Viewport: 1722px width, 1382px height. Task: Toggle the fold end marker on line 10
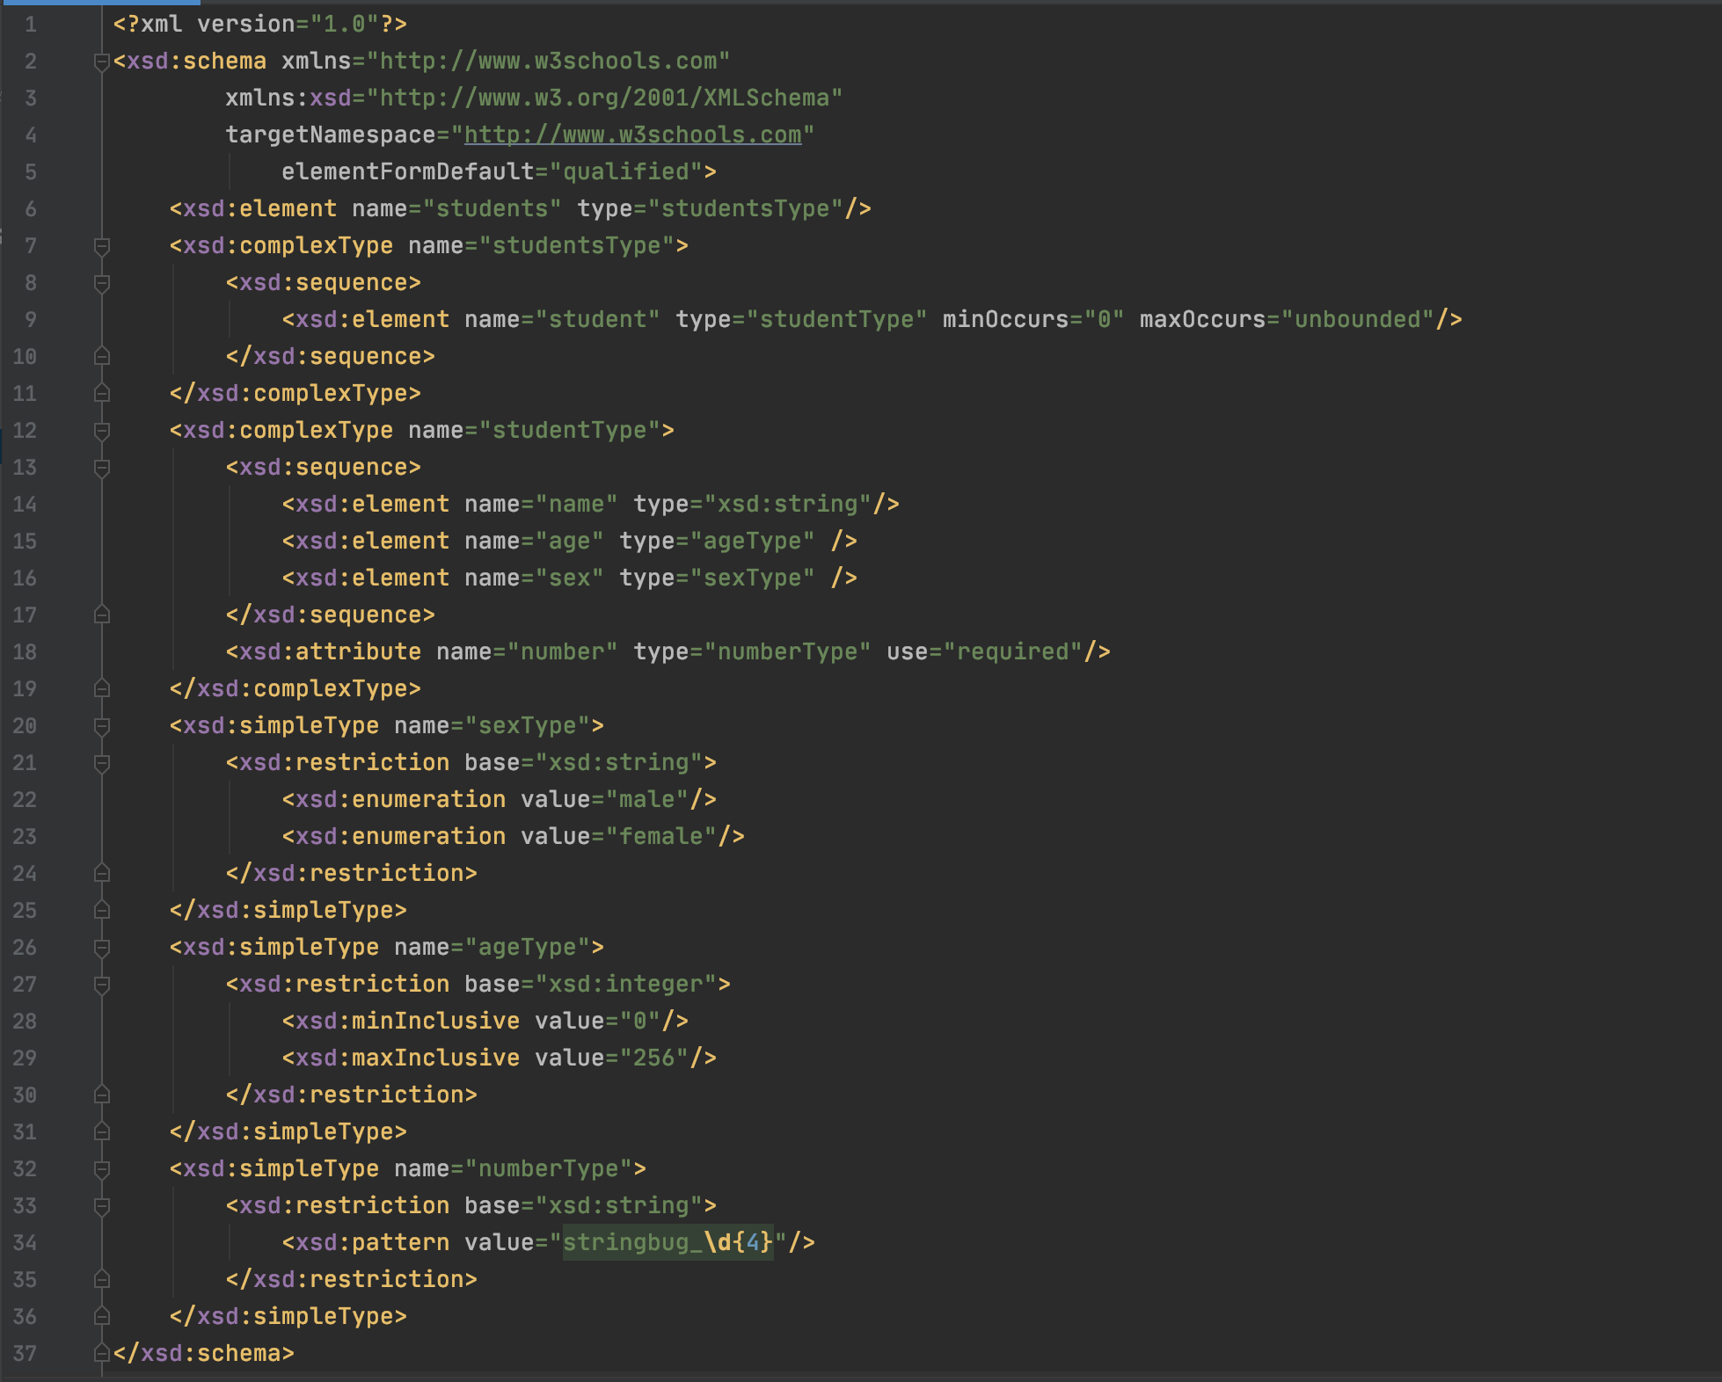[x=102, y=357]
